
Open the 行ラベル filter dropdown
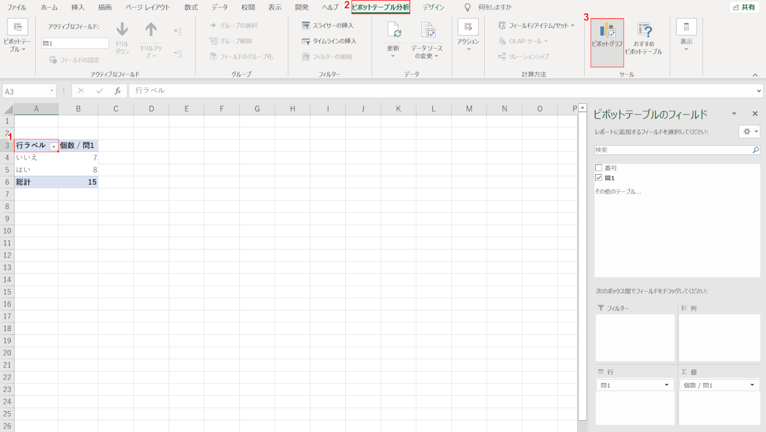53,146
